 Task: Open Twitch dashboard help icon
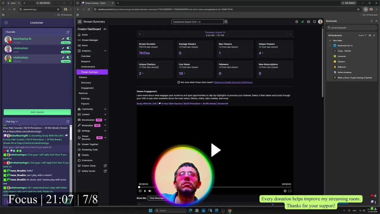point(297,22)
